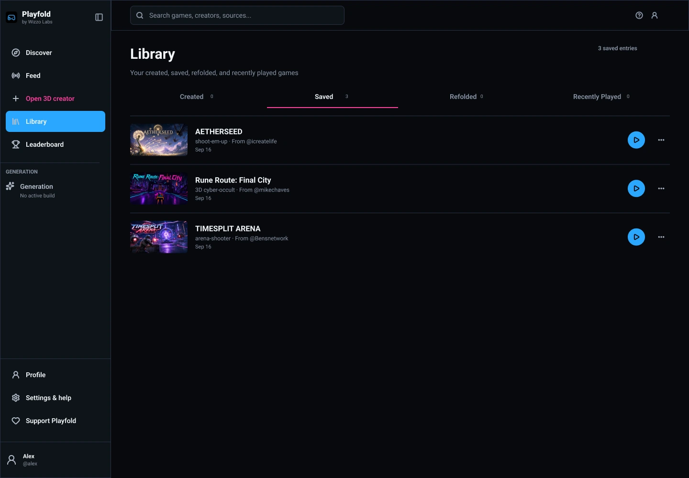Open Generation status entry
Viewport: 689px width, 478px height.
53,190
